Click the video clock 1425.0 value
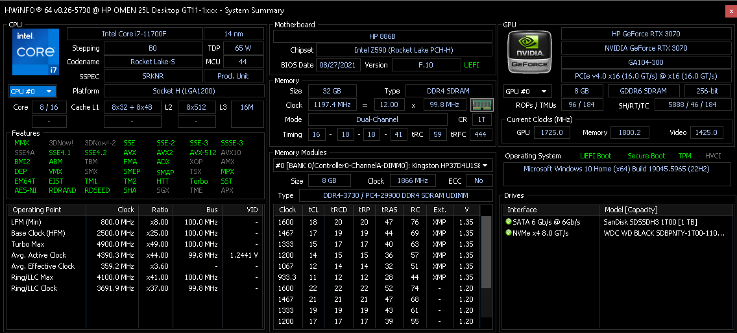 tap(707, 132)
